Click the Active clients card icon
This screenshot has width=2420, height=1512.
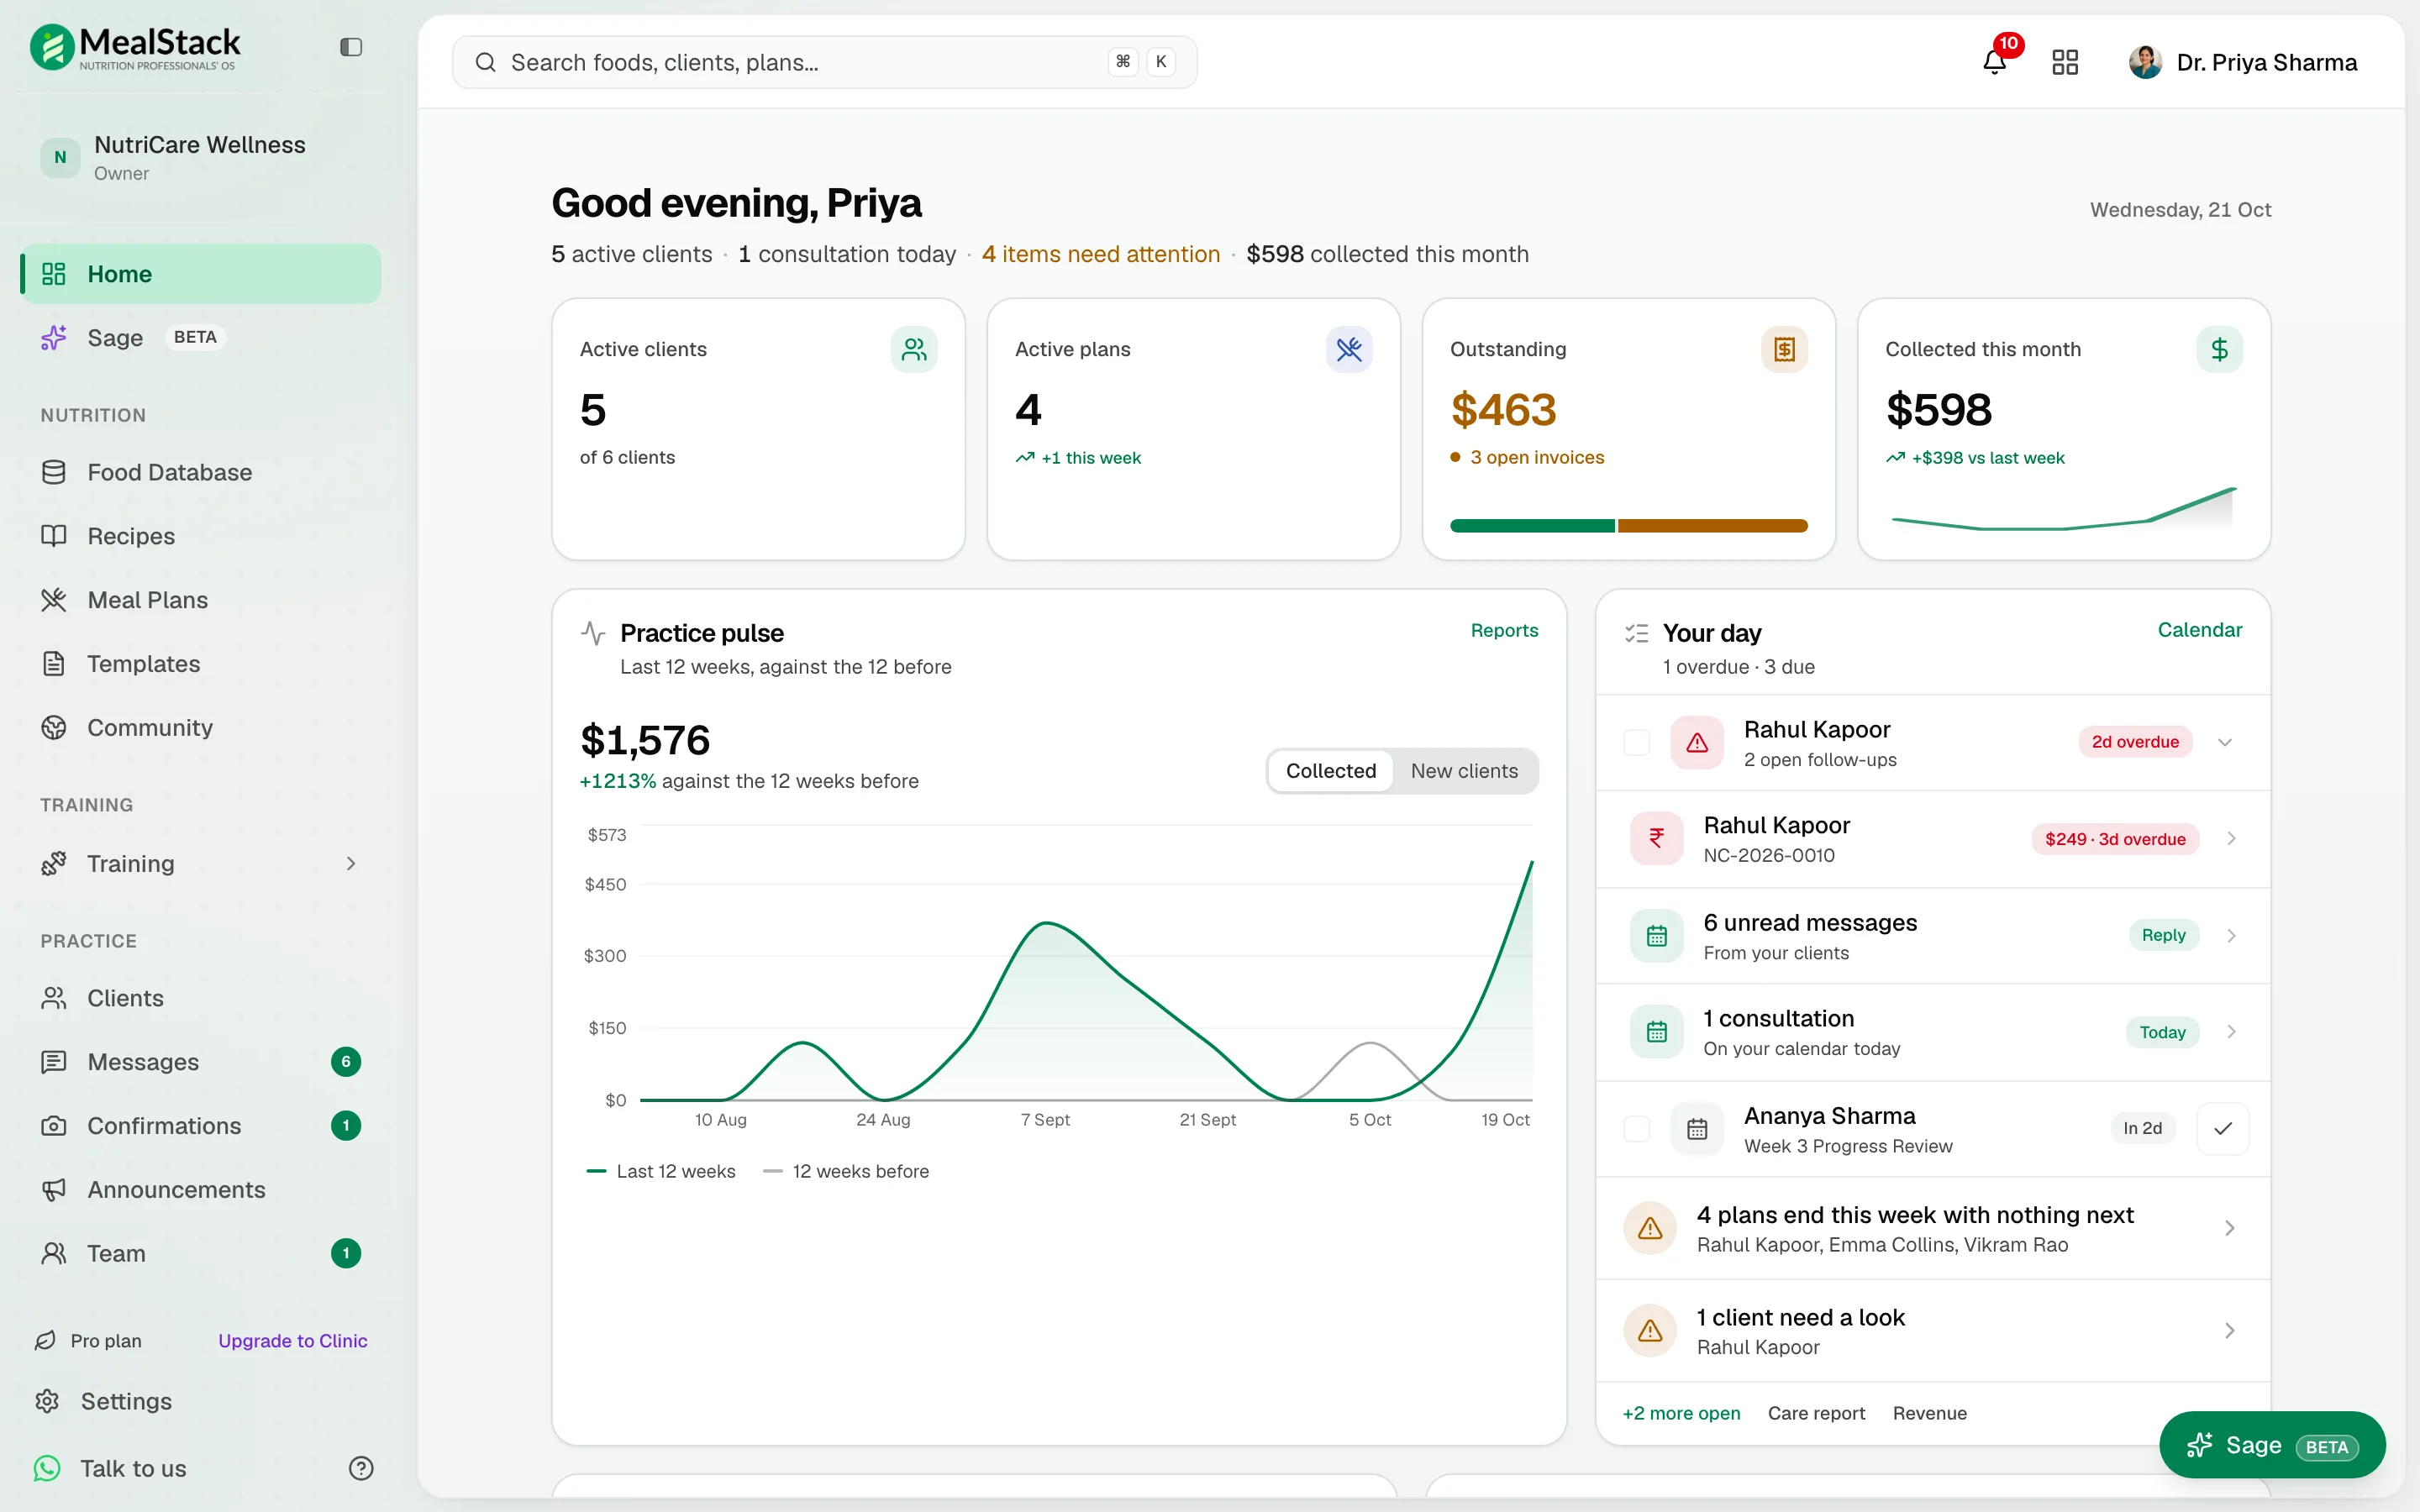(x=914, y=349)
